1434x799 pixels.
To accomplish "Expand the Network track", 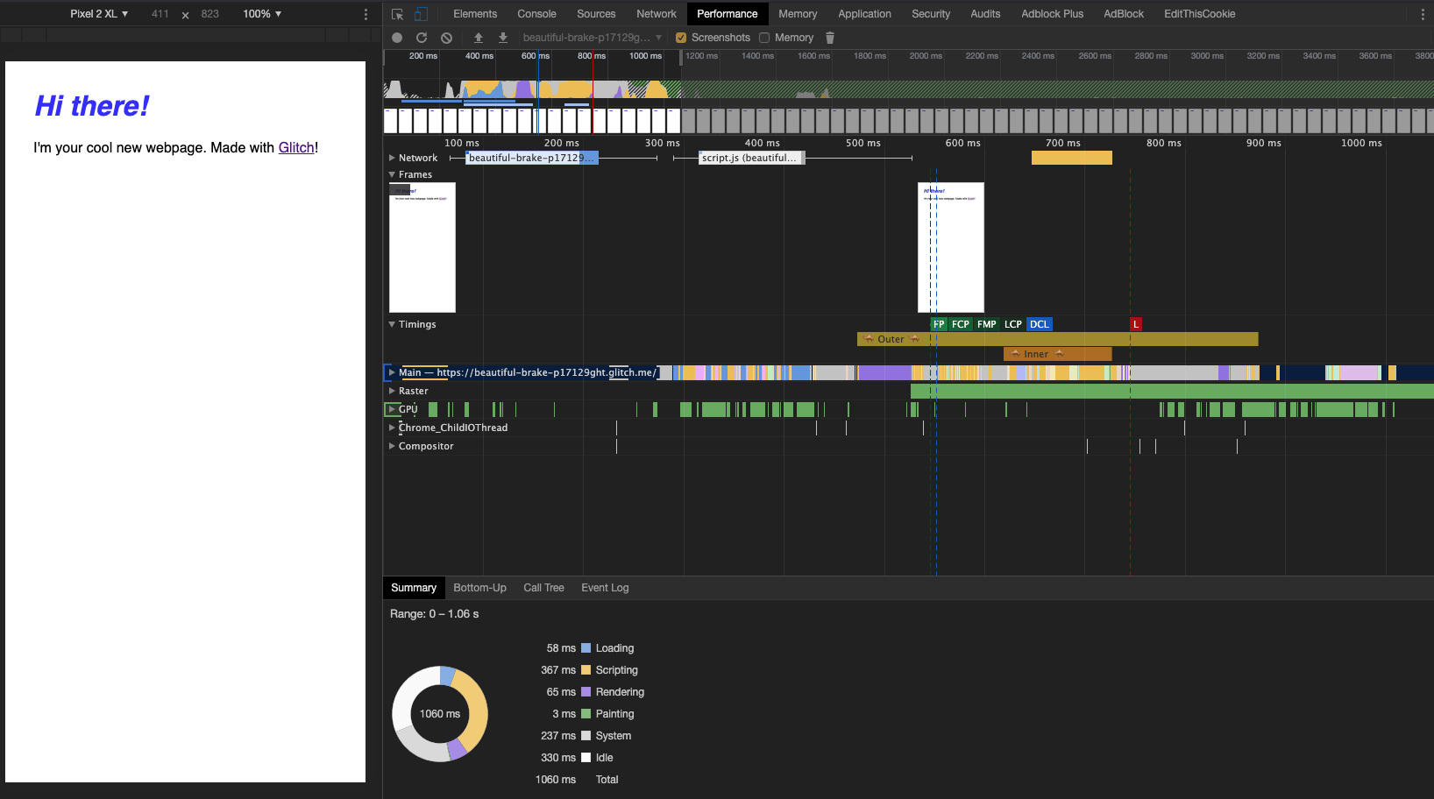I will pyautogui.click(x=392, y=158).
